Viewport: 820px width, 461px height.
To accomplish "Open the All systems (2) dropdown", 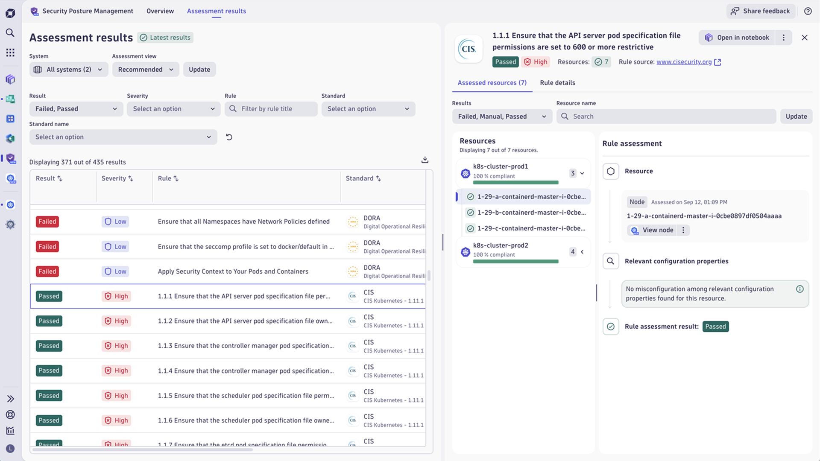I will [68, 70].
